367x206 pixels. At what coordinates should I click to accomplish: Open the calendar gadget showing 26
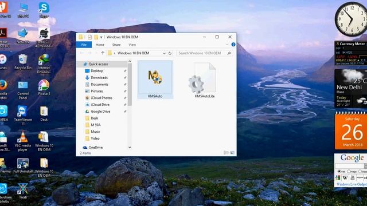click(351, 131)
